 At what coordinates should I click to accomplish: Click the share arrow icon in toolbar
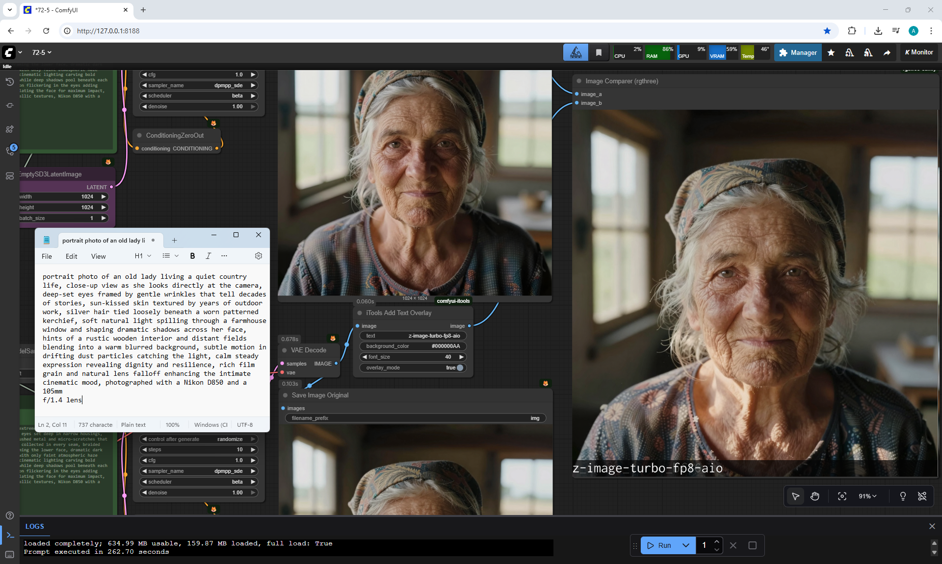(x=887, y=52)
